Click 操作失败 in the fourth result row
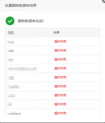 coord(60,68)
